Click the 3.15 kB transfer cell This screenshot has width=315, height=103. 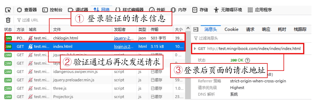pos(157,47)
